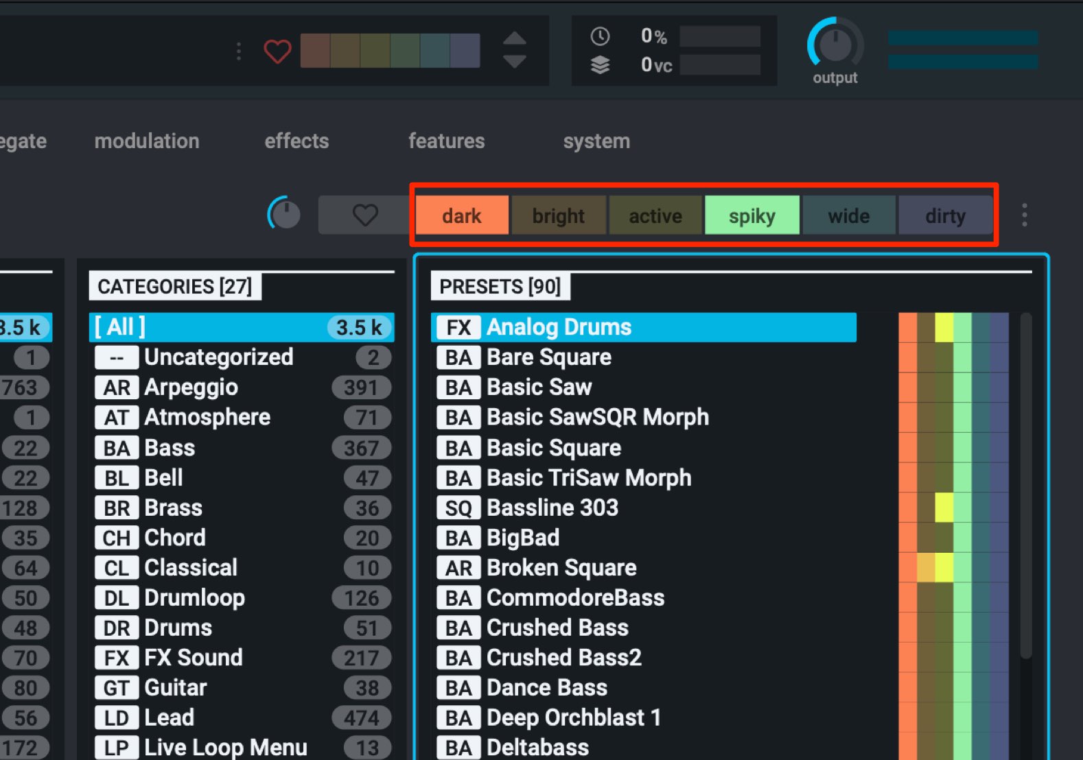Click the AR tag on Broken Square
This screenshot has height=760, width=1083.
459,568
